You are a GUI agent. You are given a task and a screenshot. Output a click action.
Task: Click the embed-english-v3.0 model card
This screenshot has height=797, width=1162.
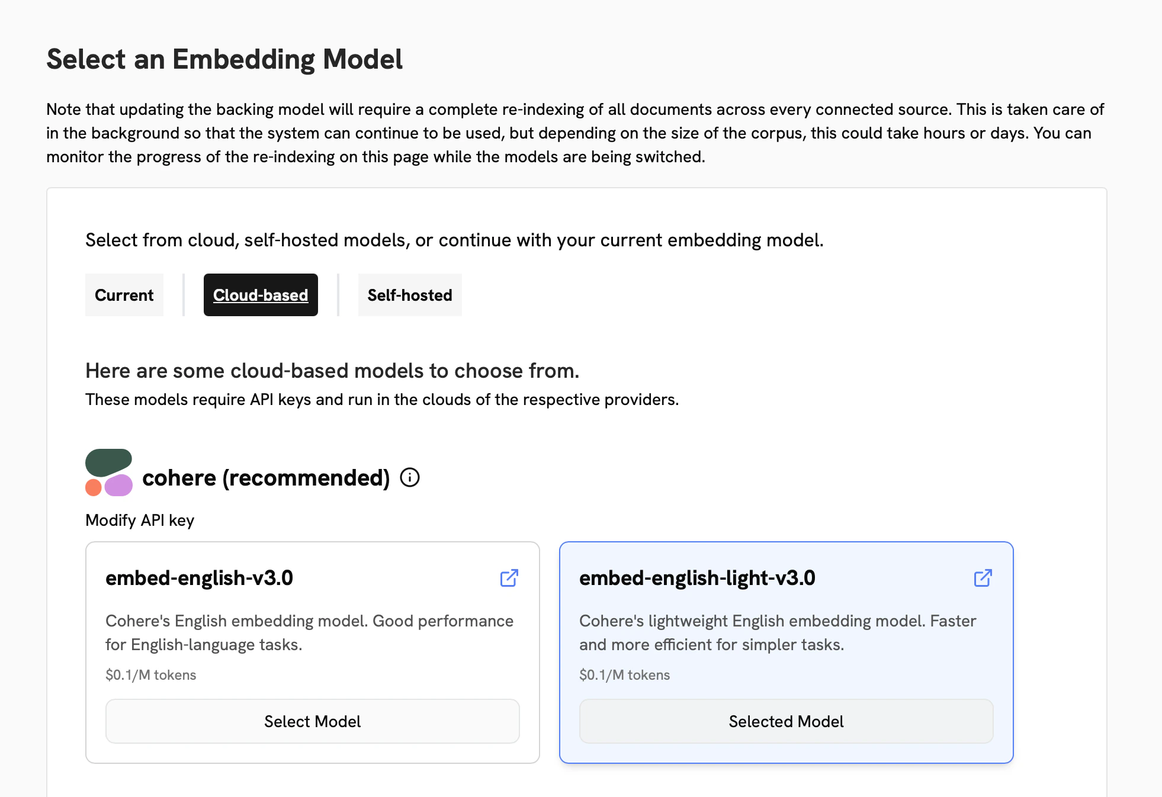coord(312,651)
